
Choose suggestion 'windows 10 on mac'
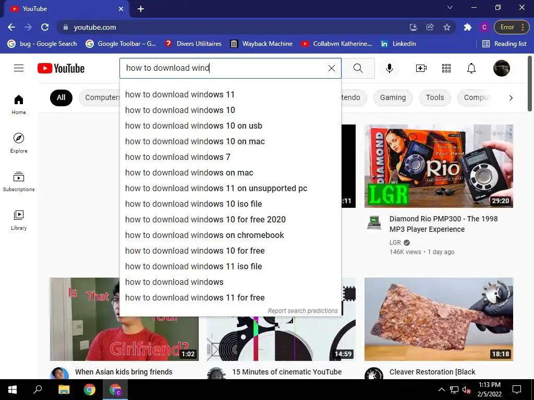point(230,141)
